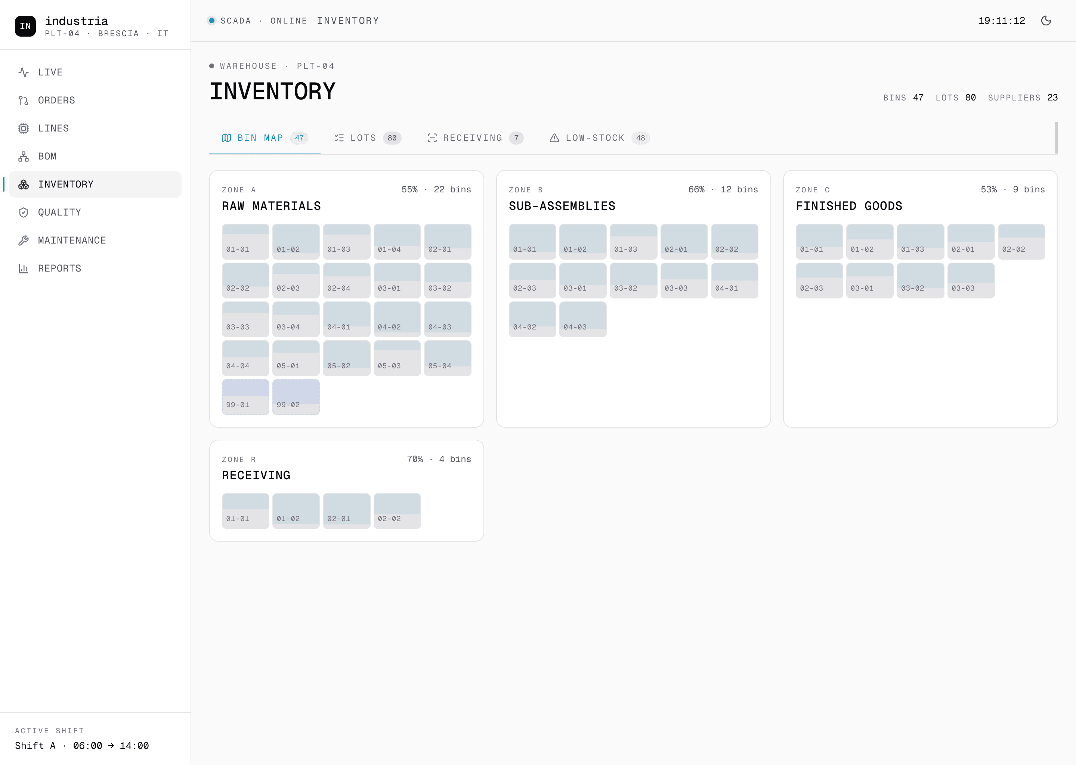
Task: Open Reports in the sidebar
Action: click(x=95, y=269)
